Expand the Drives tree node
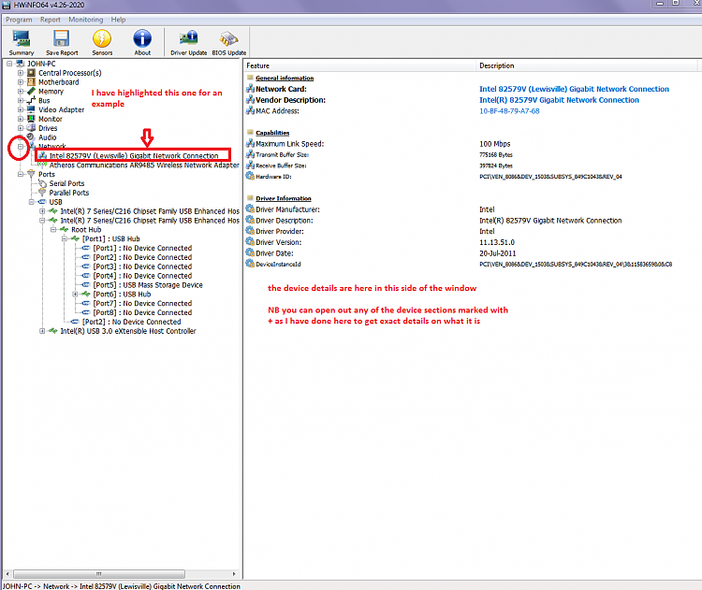 click(x=21, y=128)
